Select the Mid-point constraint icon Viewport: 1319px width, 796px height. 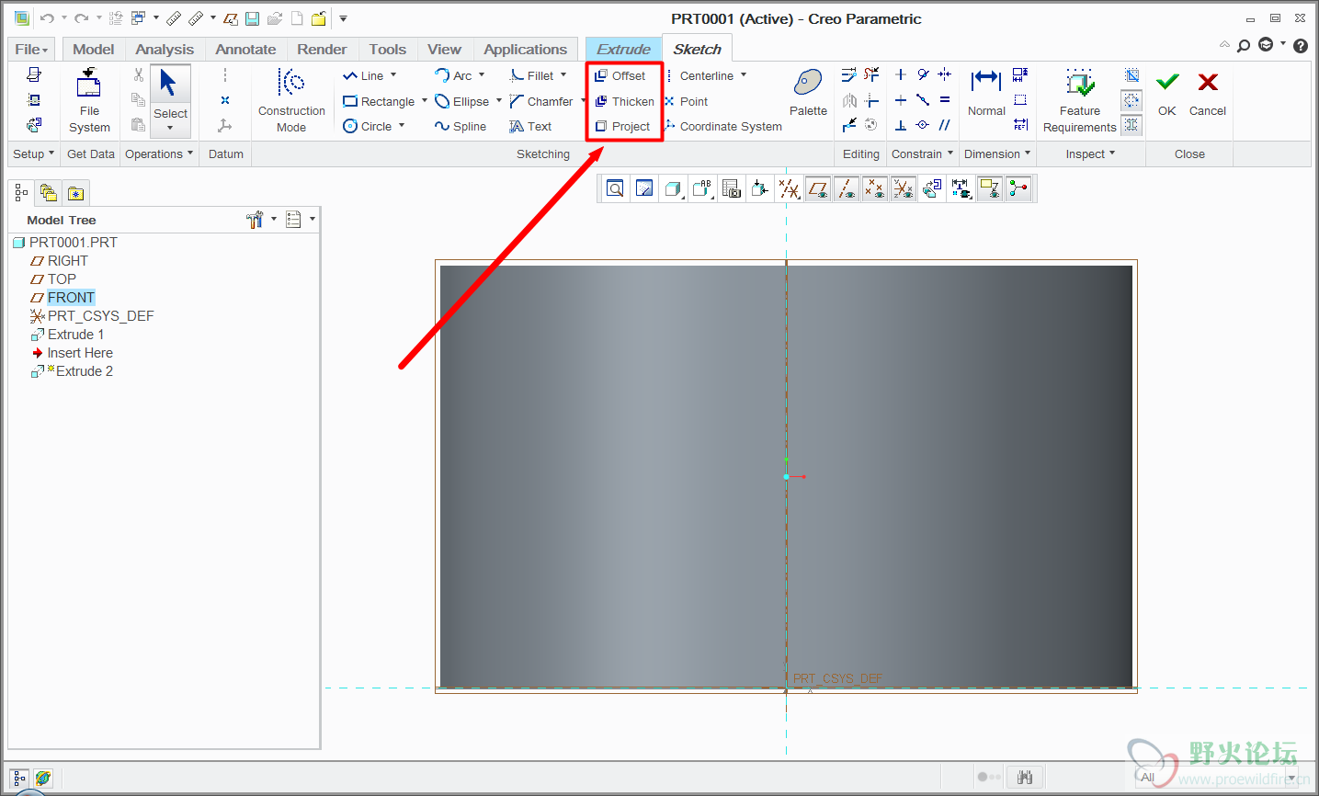(923, 100)
